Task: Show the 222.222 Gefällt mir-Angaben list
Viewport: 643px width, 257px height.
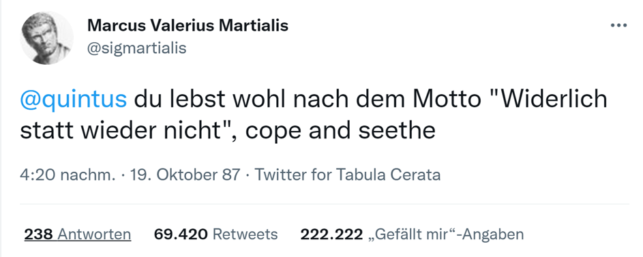Action: (412, 235)
